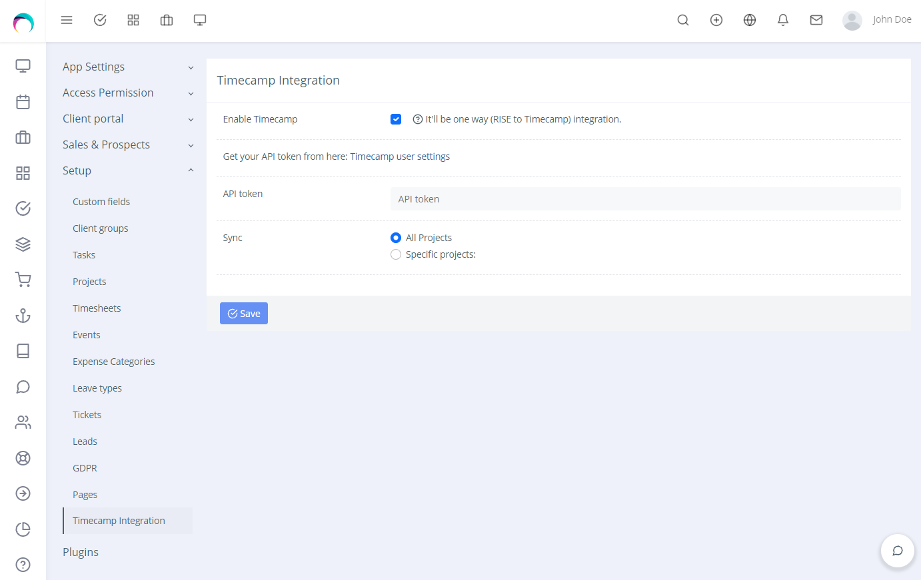
Task: Open the Timecamp user settings link
Action: coord(400,156)
